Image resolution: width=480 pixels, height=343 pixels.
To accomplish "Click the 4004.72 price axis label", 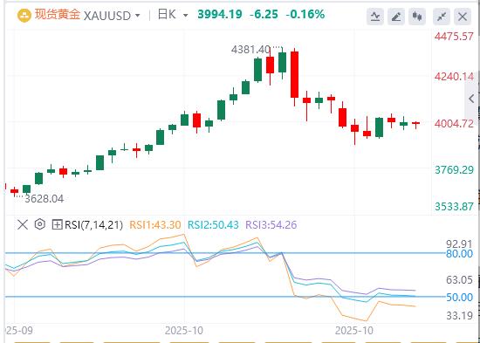I will (x=454, y=124).
